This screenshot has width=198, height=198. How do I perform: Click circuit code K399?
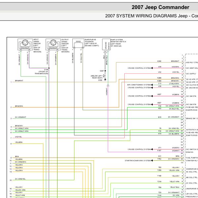[x=159, y=81]
